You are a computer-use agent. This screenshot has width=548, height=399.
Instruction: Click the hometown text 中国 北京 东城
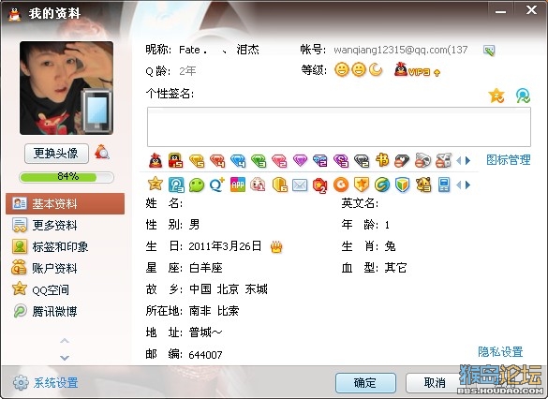point(229,289)
